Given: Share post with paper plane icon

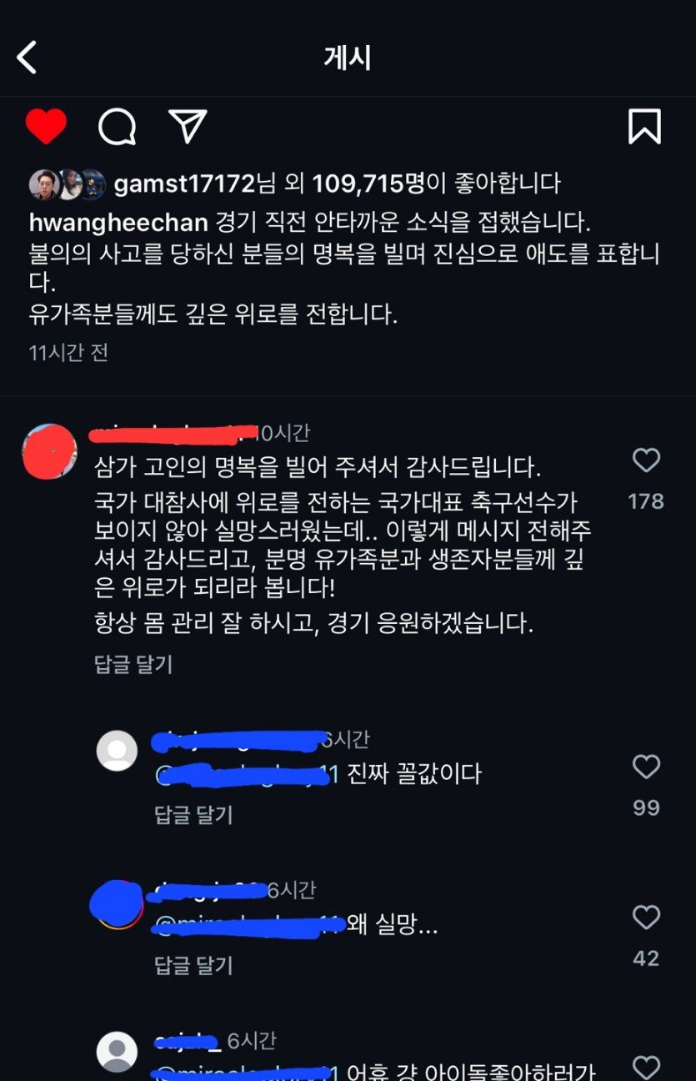Looking at the screenshot, I should coord(188,127).
